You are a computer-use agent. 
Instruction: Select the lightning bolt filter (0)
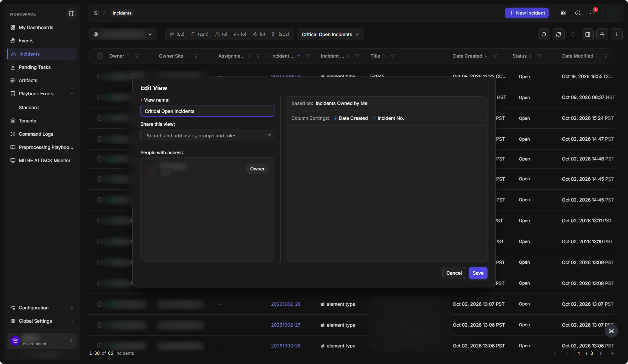(x=259, y=34)
